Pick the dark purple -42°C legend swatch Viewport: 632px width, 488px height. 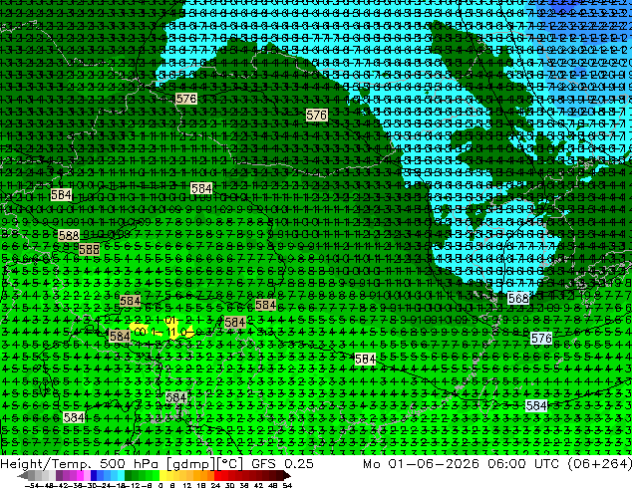(59, 475)
